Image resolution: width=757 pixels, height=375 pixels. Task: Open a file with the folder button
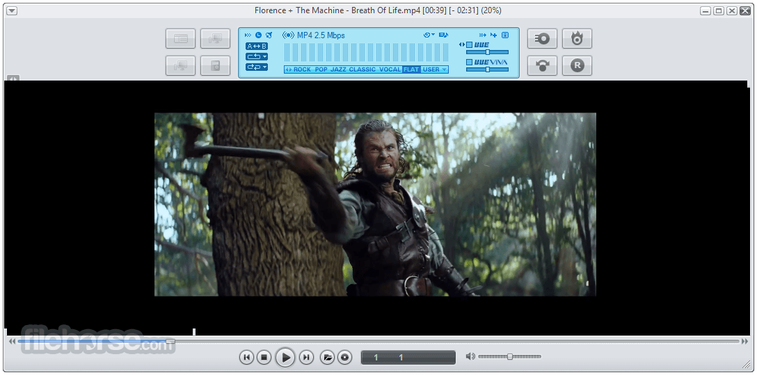[x=327, y=358]
